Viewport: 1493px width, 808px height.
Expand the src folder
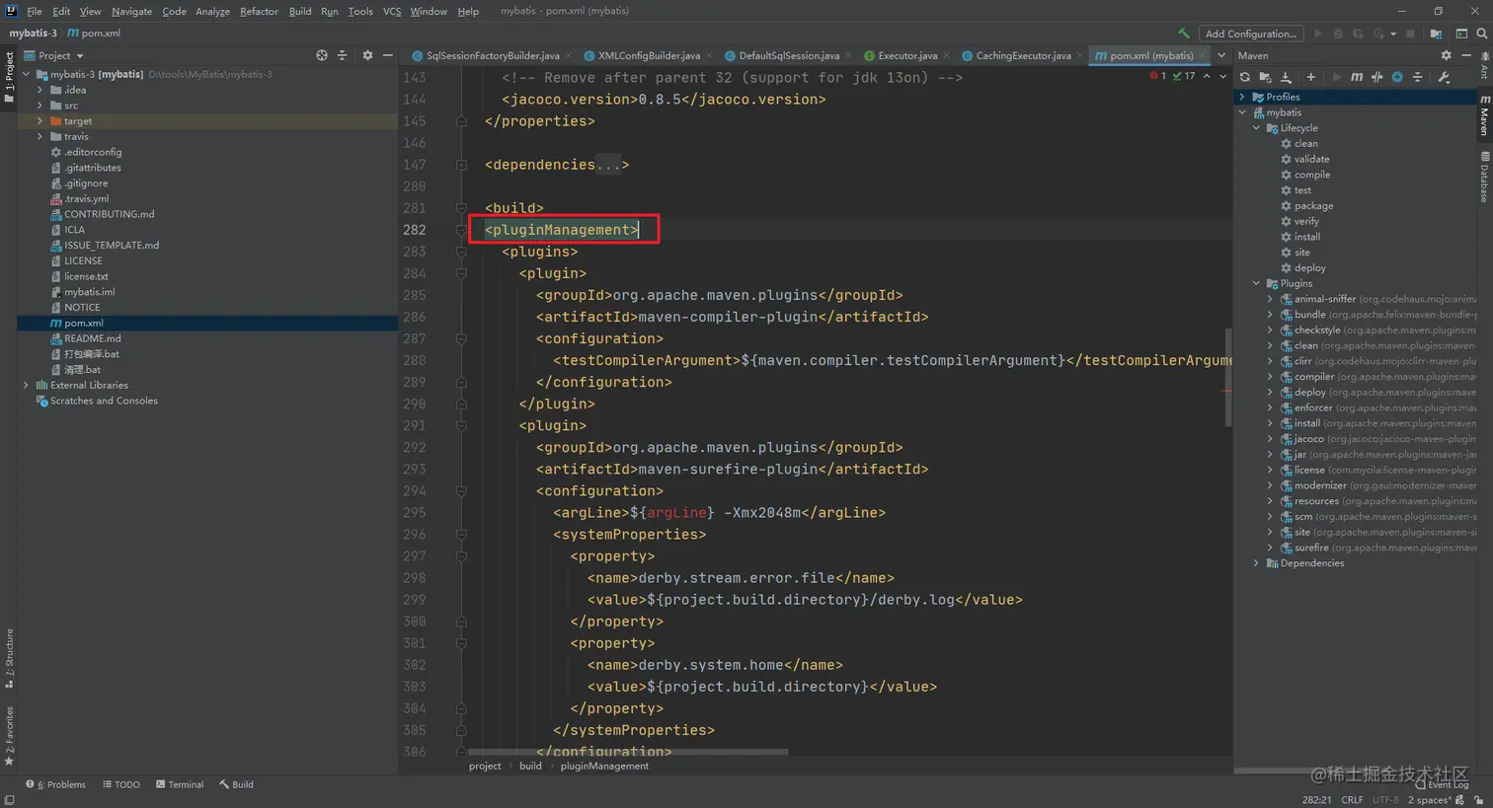click(40, 106)
